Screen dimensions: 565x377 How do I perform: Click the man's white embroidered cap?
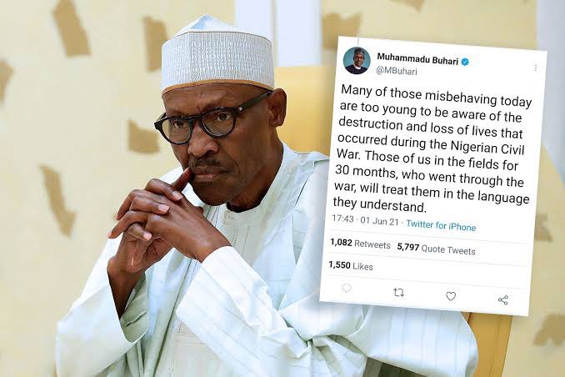click(217, 54)
